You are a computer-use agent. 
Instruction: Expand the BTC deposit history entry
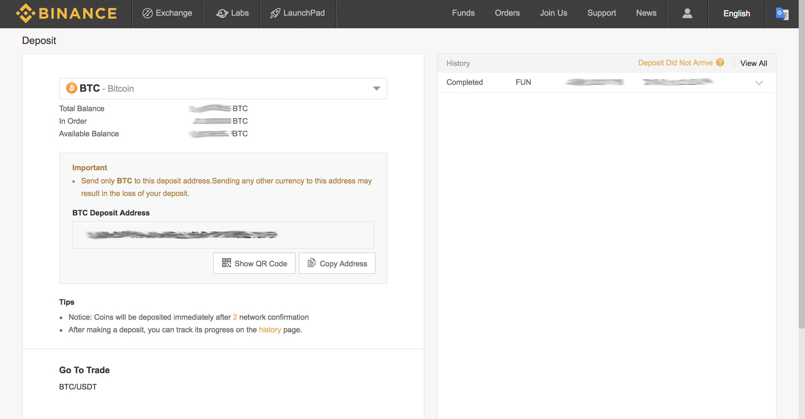759,82
